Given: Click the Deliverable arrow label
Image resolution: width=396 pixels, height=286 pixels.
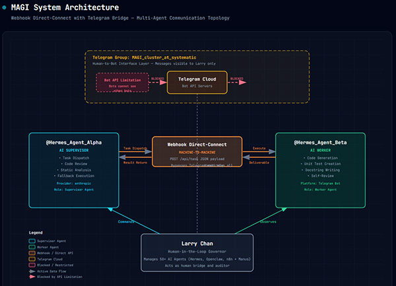Looking at the screenshot, I should tap(259, 161).
